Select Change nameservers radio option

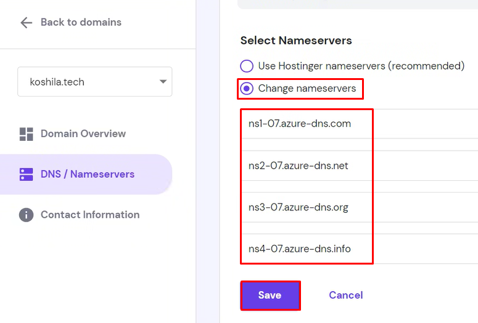tap(247, 89)
